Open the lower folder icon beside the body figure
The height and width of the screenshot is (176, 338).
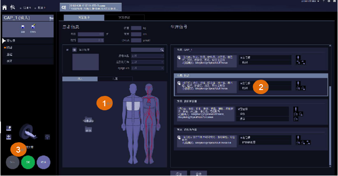coord(88,129)
